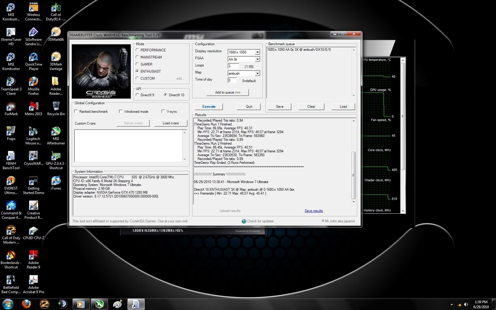Launch FurMark desktop icon
496x310 pixels.
(x=11, y=109)
